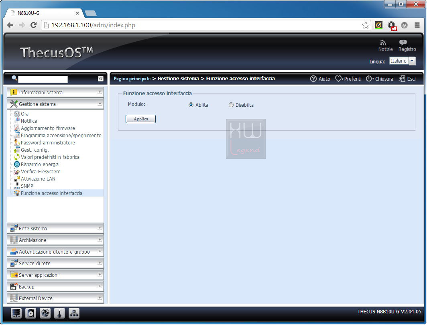Select the Disabilita radio button
Image resolution: width=427 pixels, height=325 pixels.
coord(231,105)
